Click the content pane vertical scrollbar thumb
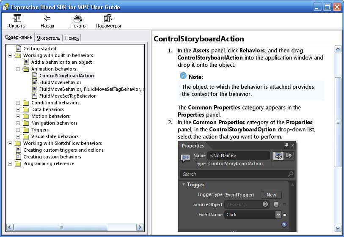Viewport: 344px width, 237px height. (338, 122)
